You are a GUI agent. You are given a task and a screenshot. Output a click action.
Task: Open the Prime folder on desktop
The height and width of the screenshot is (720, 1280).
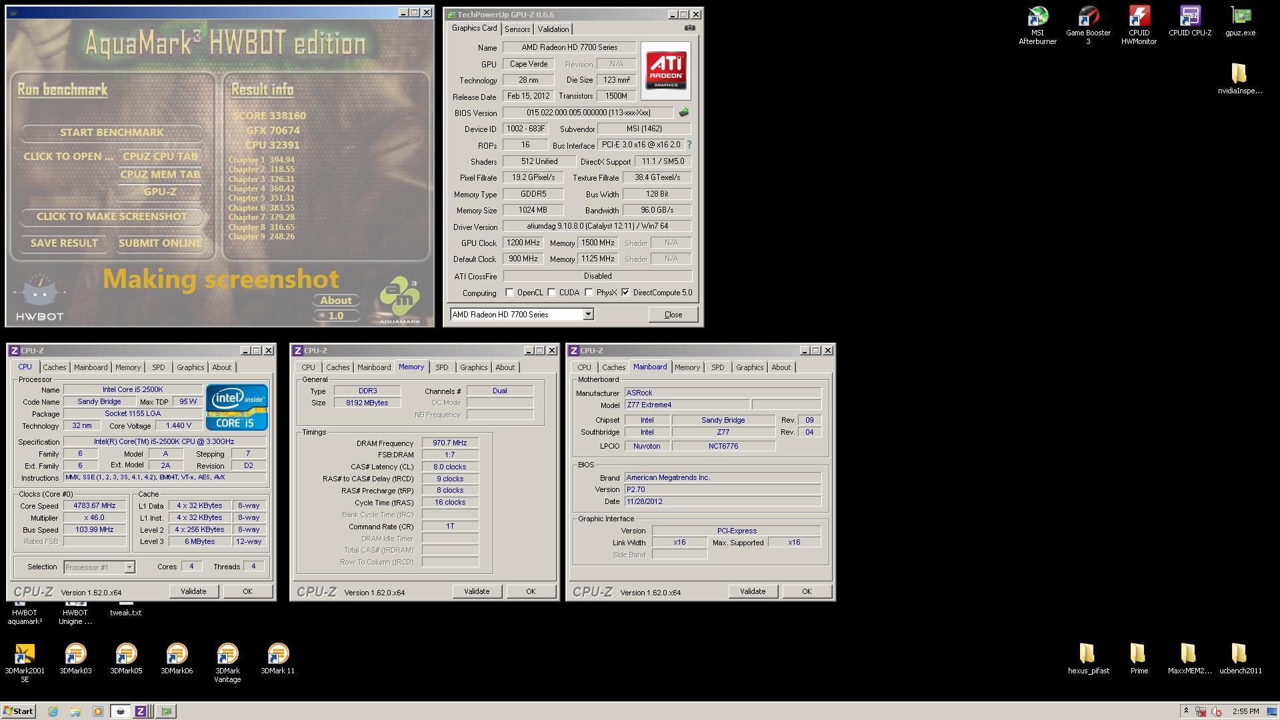(x=1139, y=659)
